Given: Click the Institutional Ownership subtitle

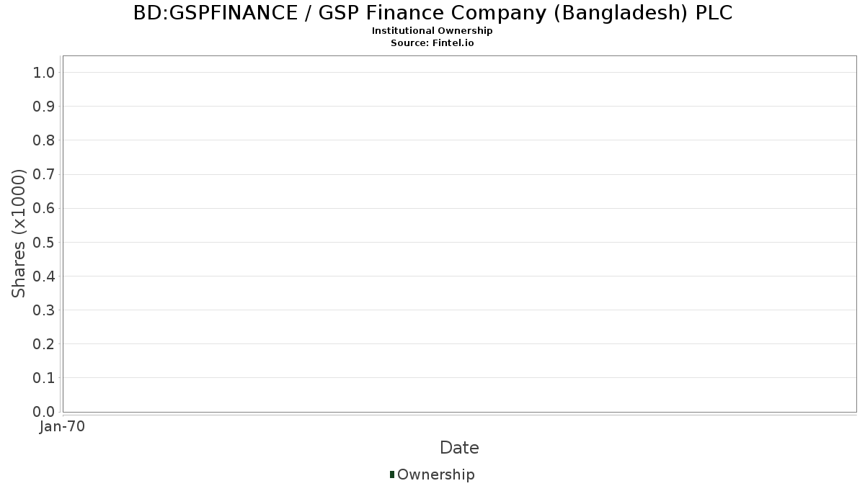Looking at the screenshot, I should coord(432,31).
